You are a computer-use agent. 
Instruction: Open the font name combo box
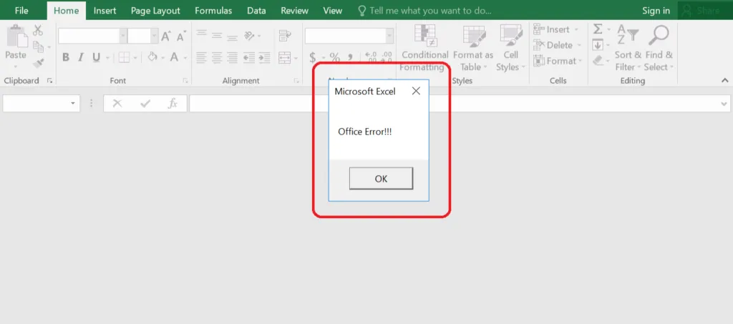(92, 36)
